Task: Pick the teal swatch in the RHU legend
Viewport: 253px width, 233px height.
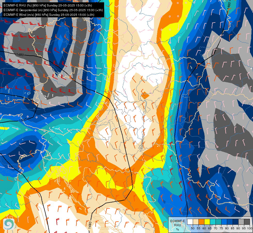Action: 218,222
